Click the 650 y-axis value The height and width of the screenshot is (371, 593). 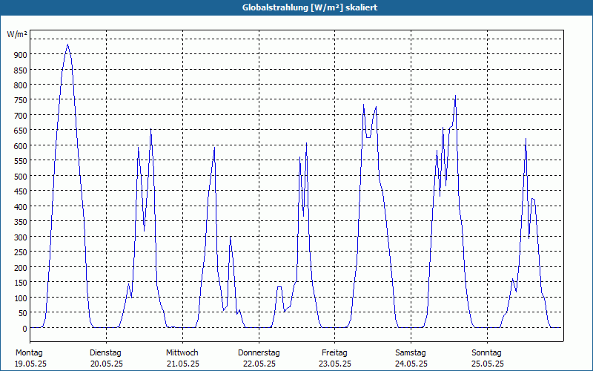pos(21,131)
